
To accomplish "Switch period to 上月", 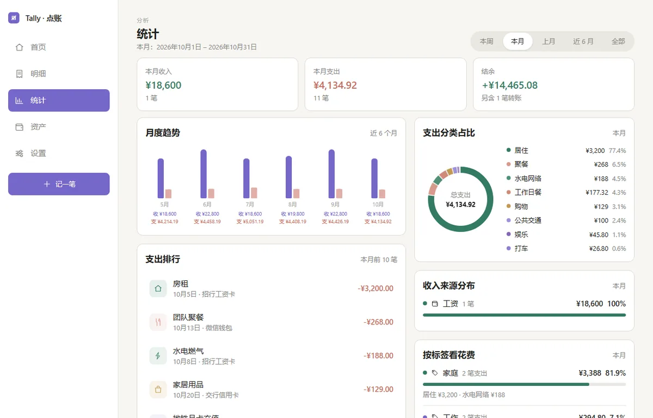I will tap(549, 41).
